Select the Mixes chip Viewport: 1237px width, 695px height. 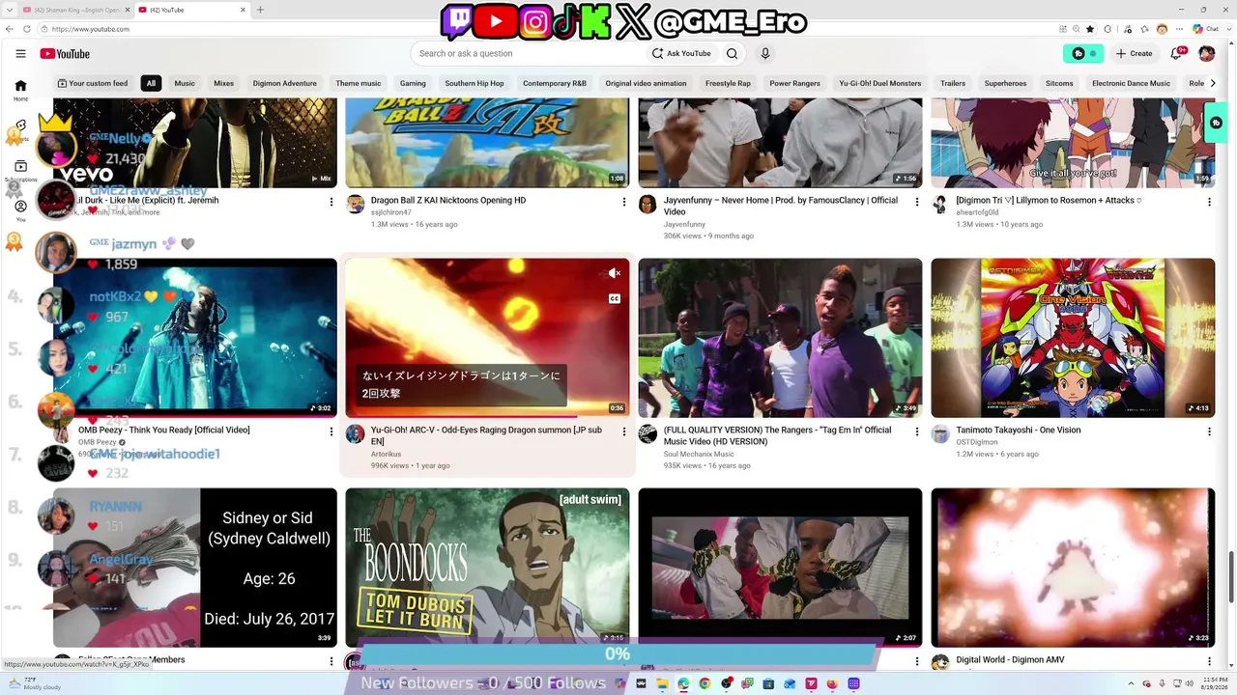click(224, 83)
